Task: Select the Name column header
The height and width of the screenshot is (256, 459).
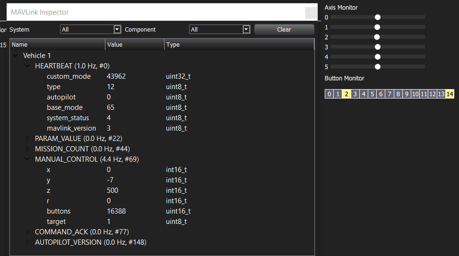Action: pyautogui.click(x=57, y=45)
